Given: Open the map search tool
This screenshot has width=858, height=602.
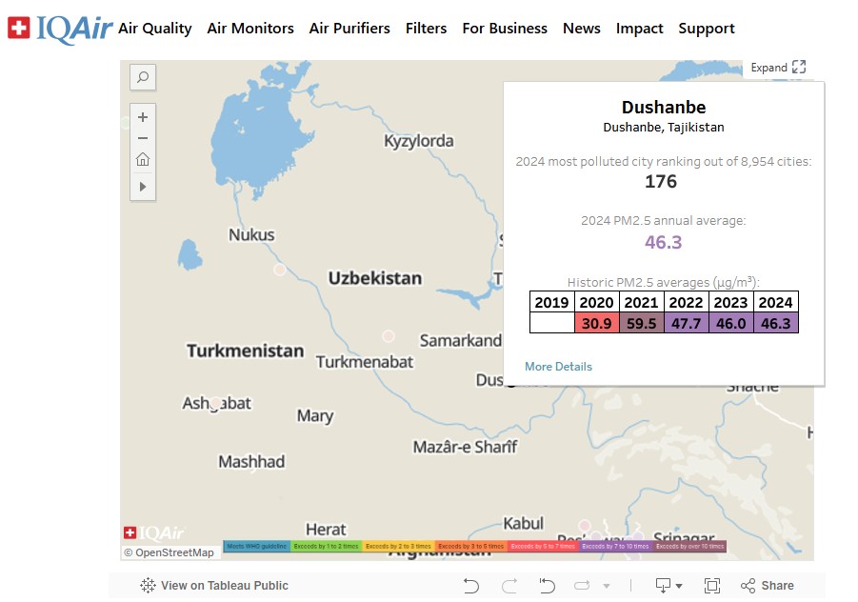Looking at the screenshot, I should tap(143, 77).
